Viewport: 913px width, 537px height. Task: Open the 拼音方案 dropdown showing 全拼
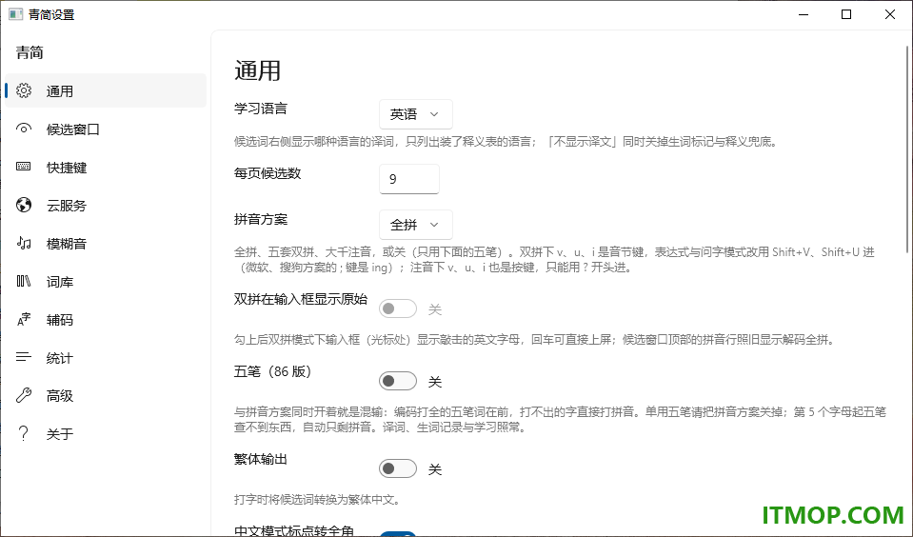(x=416, y=225)
